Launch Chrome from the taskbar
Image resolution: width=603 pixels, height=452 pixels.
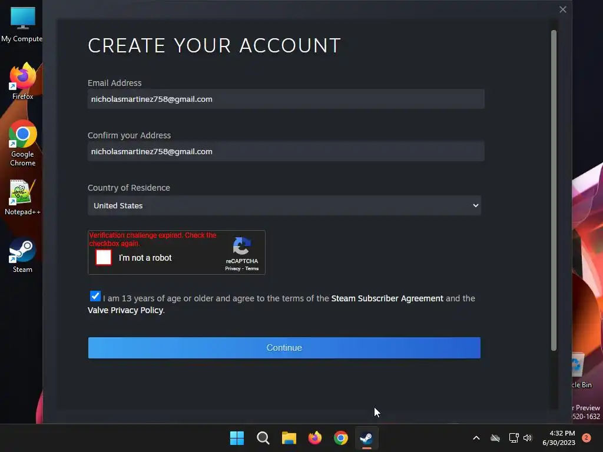tap(341, 438)
